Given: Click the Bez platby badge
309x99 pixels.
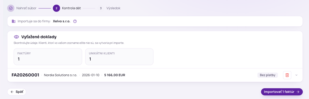Looking at the screenshot, I should pyautogui.click(x=268, y=75).
